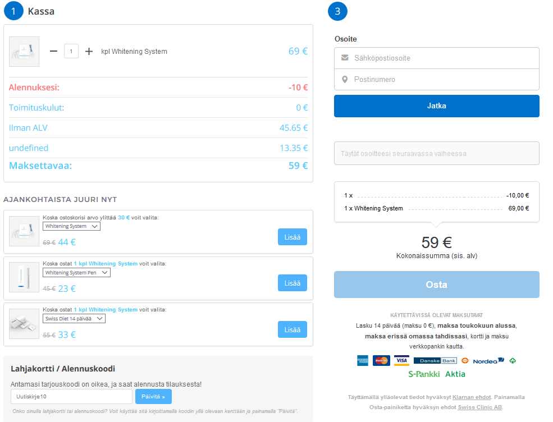
Task: Expand the Whitening System Pen dropdown
Action: pyautogui.click(x=76, y=273)
